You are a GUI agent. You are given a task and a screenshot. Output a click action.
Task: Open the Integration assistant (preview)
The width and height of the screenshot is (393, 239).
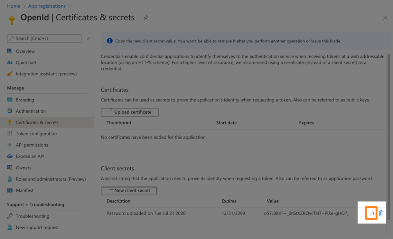pyautogui.click(x=46, y=73)
